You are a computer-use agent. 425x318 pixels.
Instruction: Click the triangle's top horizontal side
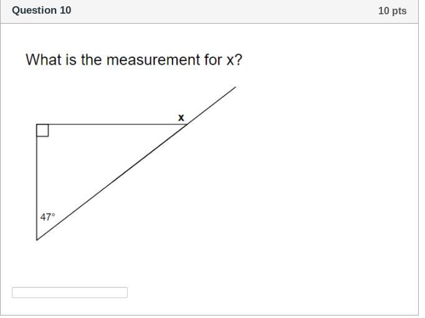click(x=112, y=124)
